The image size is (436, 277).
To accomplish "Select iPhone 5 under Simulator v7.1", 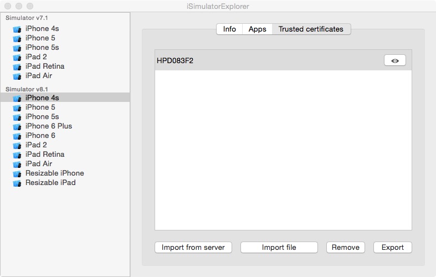I will pyautogui.click(x=65, y=38).
